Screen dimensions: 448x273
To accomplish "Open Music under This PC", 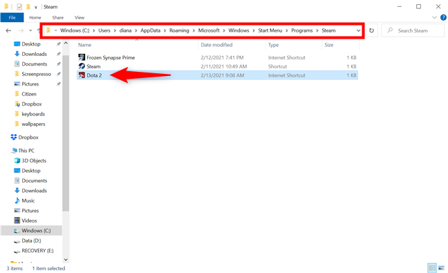I will [x=28, y=200].
